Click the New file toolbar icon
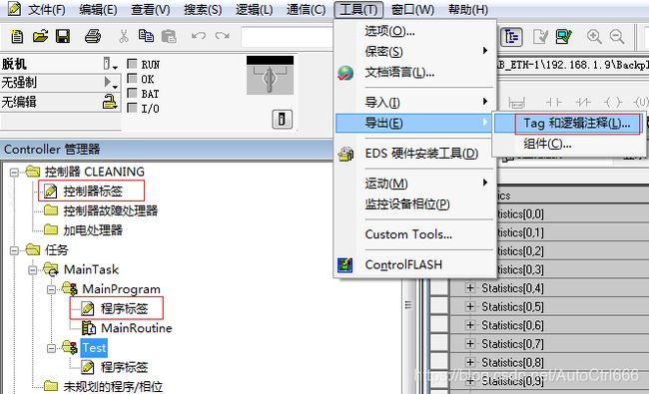The image size is (649, 394). [x=17, y=37]
